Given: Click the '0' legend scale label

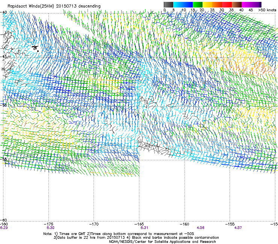Looking at the screenshot, I should click(x=165, y=10).
